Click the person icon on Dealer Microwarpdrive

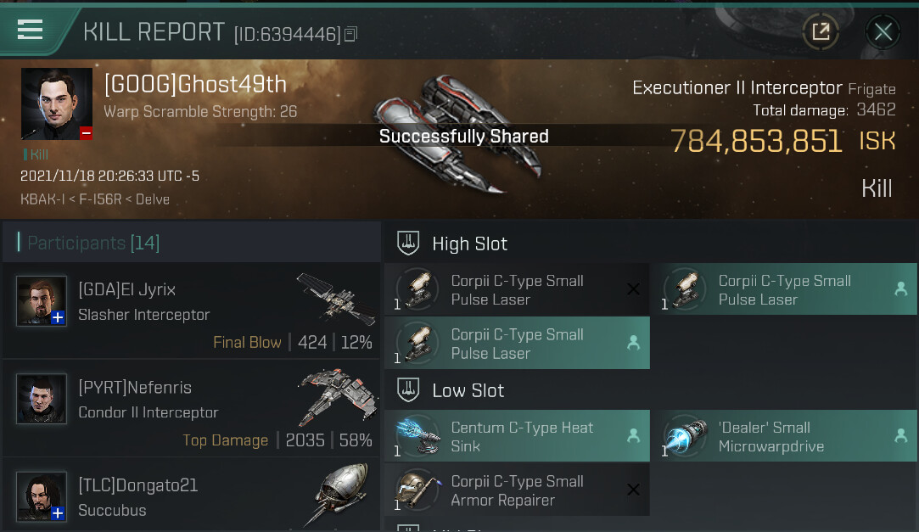point(901,435)
